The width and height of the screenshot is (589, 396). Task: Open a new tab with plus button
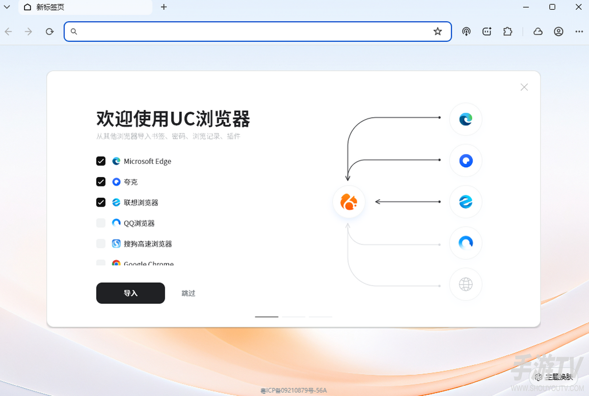[164, 7]
